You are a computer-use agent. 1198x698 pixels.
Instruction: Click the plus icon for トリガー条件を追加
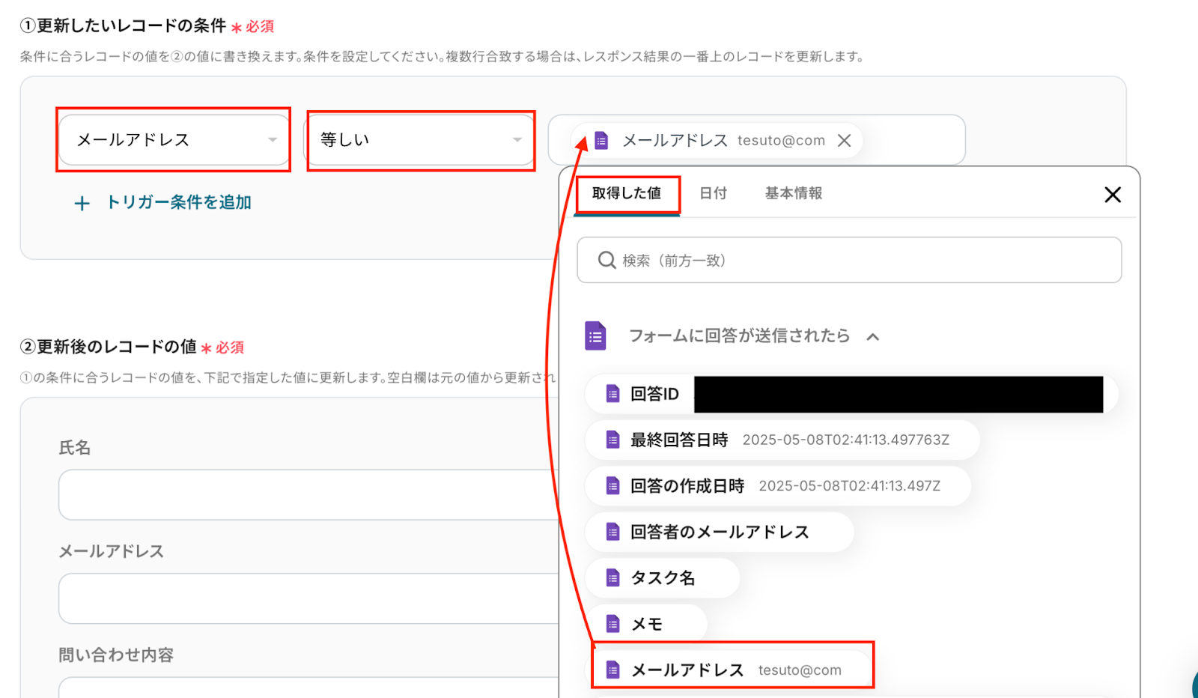82,203
